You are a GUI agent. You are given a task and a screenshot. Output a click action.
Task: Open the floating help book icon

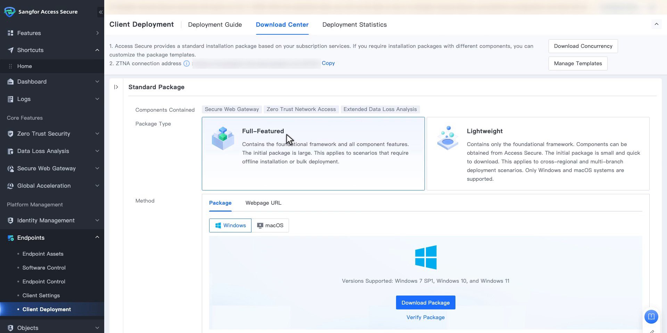651,316
